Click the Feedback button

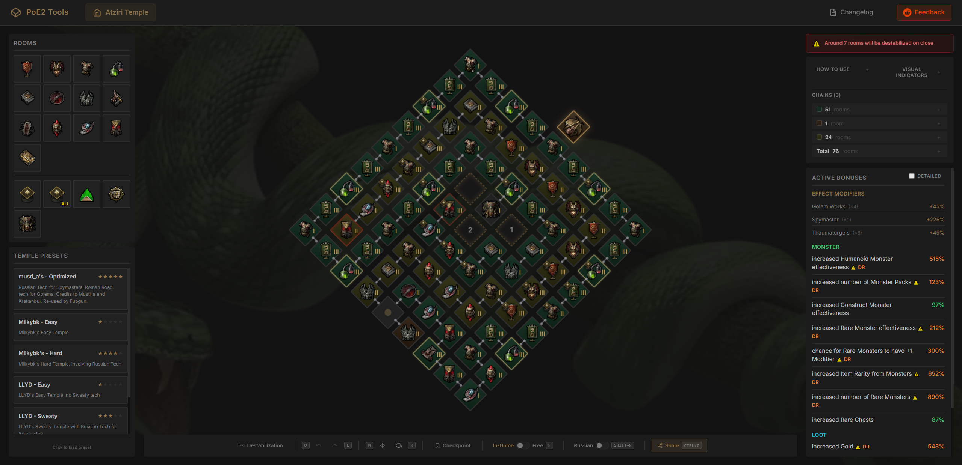(924, 12)
